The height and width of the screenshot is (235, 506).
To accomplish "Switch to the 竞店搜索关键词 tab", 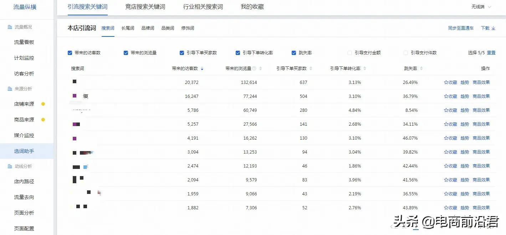I will tap(145, 7).
